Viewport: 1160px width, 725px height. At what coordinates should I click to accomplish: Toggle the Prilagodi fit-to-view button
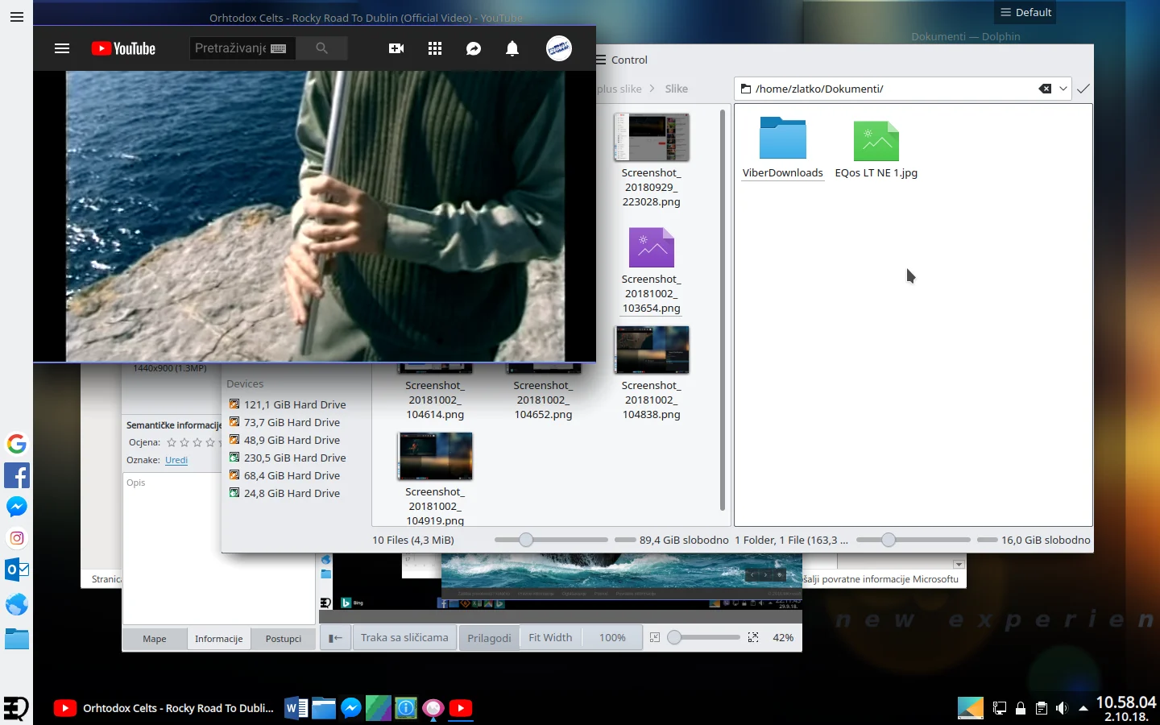tap(489, 638)
